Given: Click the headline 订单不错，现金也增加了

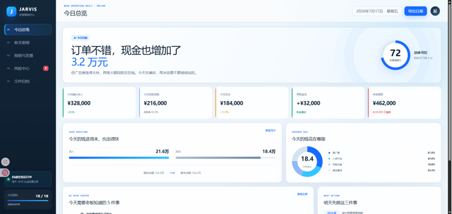Looking at the screenshot, I should click(x=126, y=50).
